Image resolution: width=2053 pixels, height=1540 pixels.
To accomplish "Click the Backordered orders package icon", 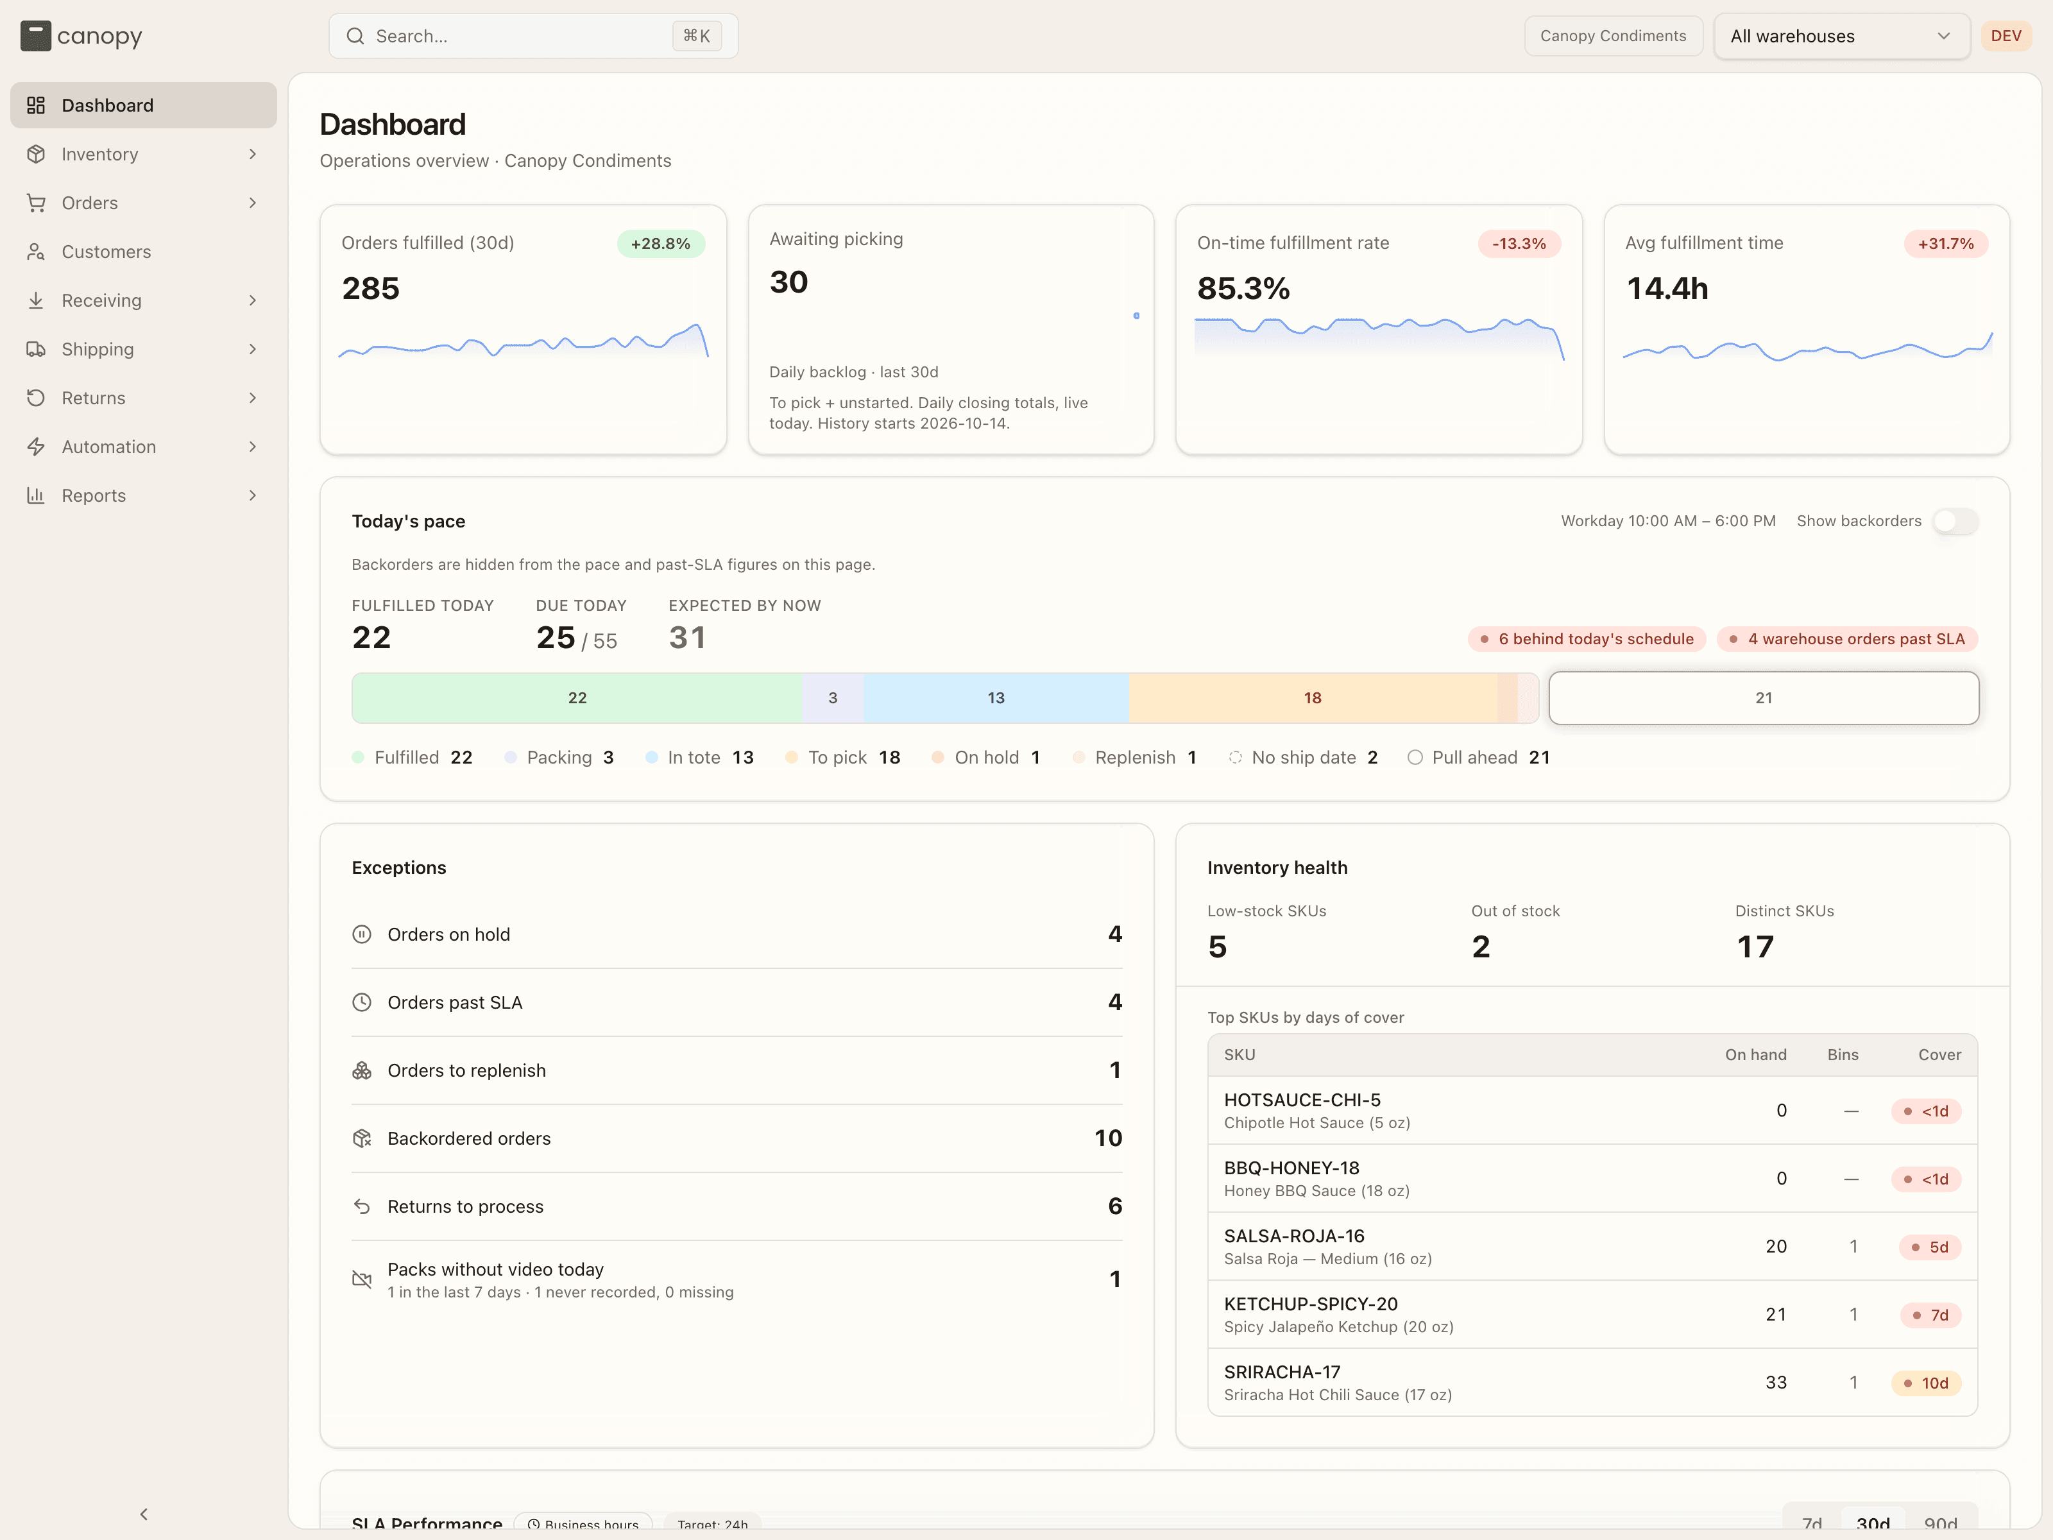I will (362, 1138).
